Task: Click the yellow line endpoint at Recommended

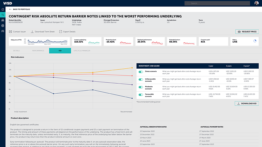Action: pyautogui.click(x=132, y=68)
